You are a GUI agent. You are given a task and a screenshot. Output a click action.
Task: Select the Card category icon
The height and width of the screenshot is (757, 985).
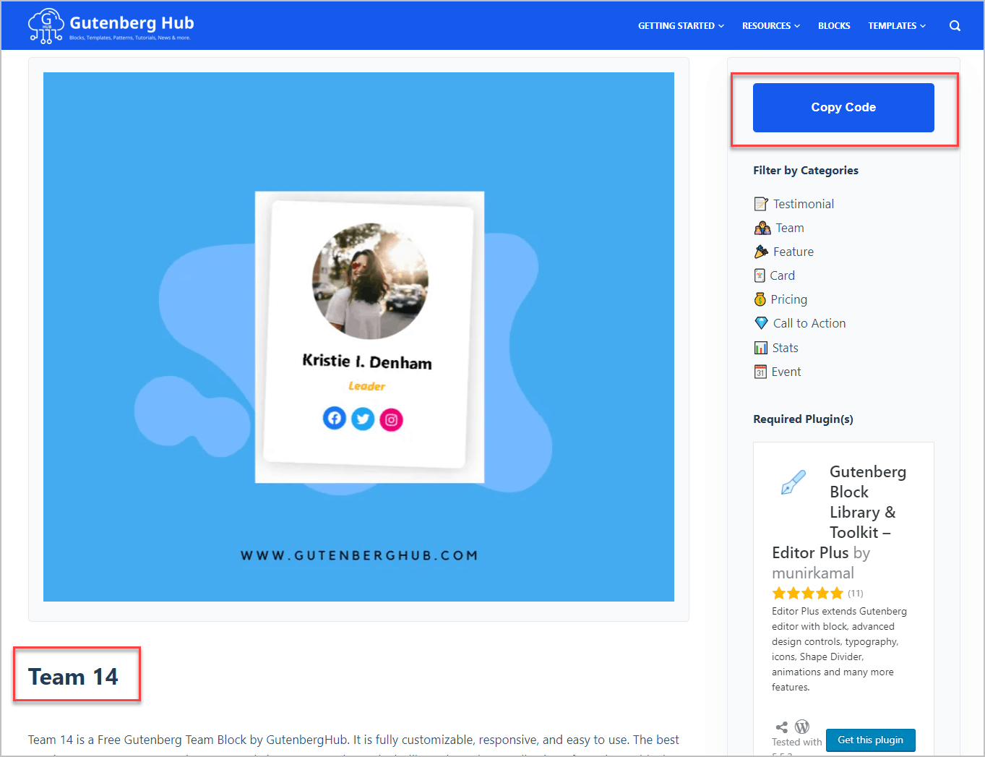[761, 275]
